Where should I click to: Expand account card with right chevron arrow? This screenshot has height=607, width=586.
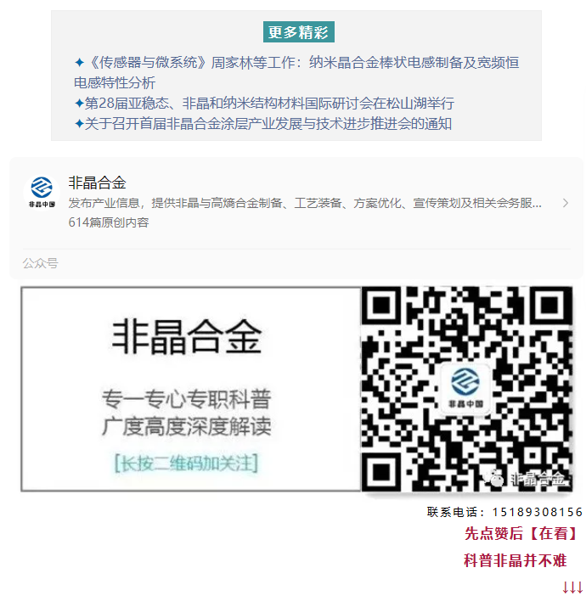(x=566, y=203)
